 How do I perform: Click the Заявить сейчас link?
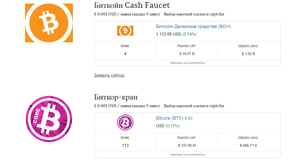[x=109, y=75]
